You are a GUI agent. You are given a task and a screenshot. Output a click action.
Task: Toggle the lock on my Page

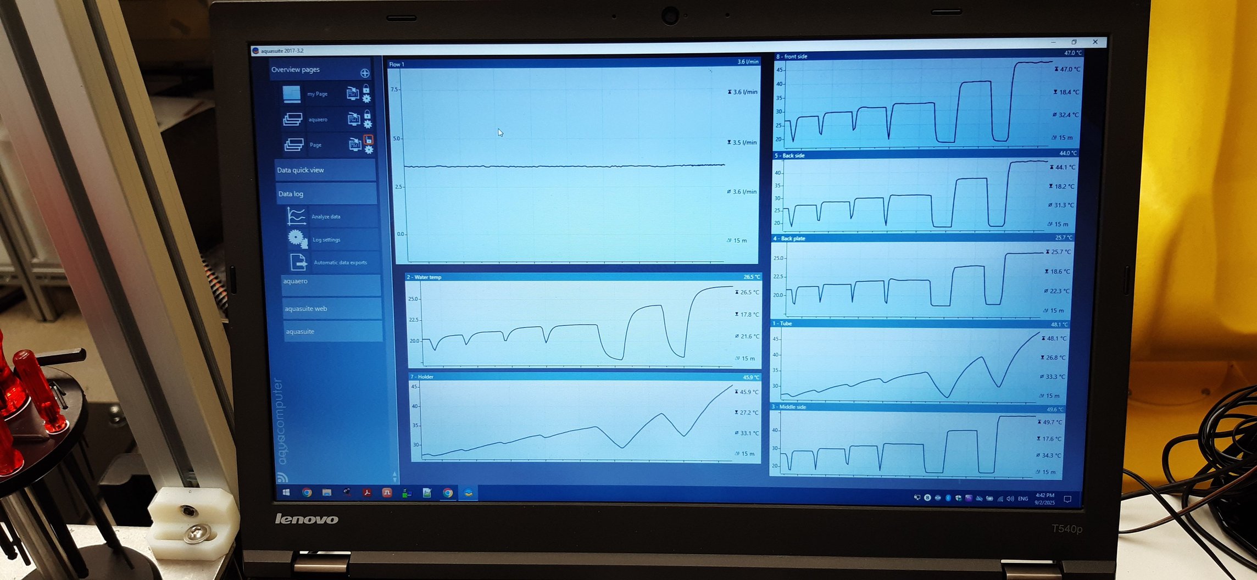point(366,89)
